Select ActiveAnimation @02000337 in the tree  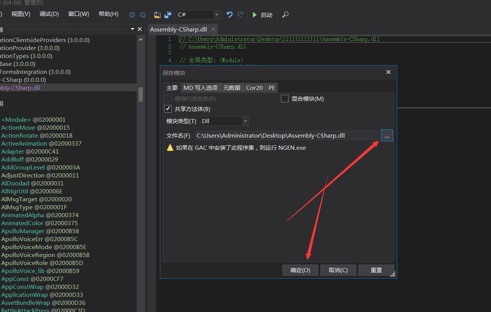(x=41, y=143)
